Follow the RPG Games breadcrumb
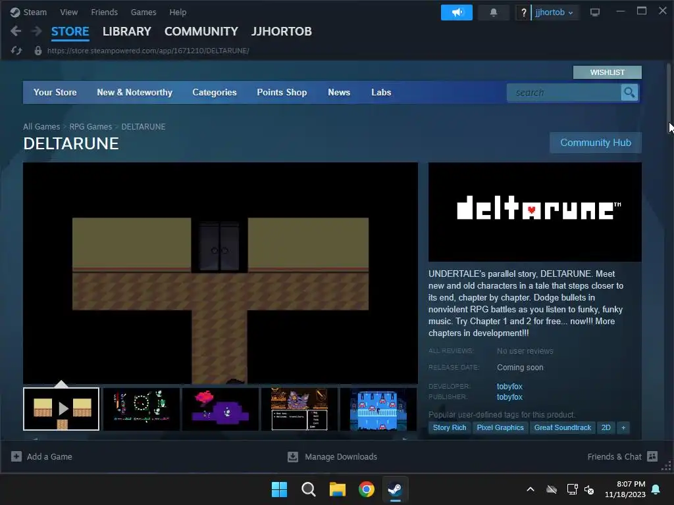The image size is (674, 505). 91,127
